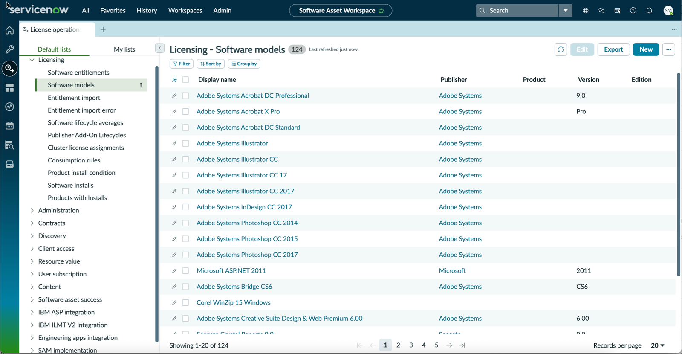The height and width of the screenshot is (354, 682).
Task: Check the Adobe Systems Acrobat DC Professional row
Action: click(185, 96)
